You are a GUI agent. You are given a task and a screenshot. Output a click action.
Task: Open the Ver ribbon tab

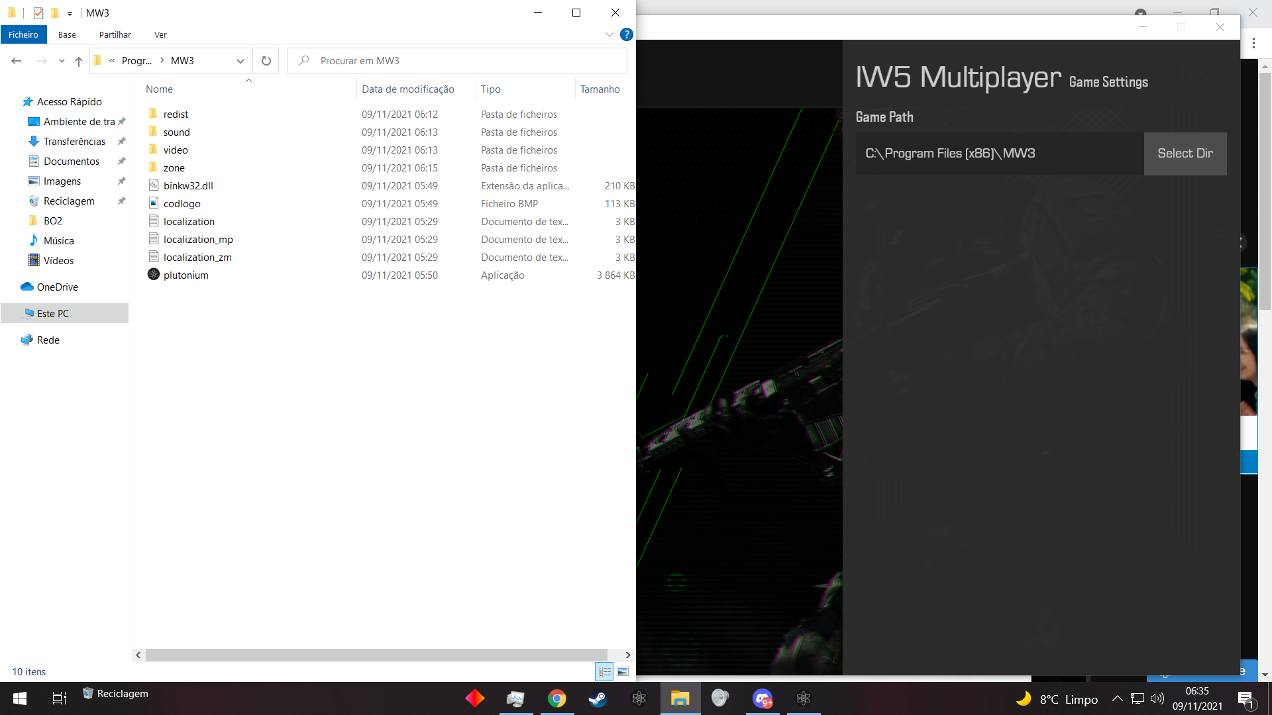(160, 34)
